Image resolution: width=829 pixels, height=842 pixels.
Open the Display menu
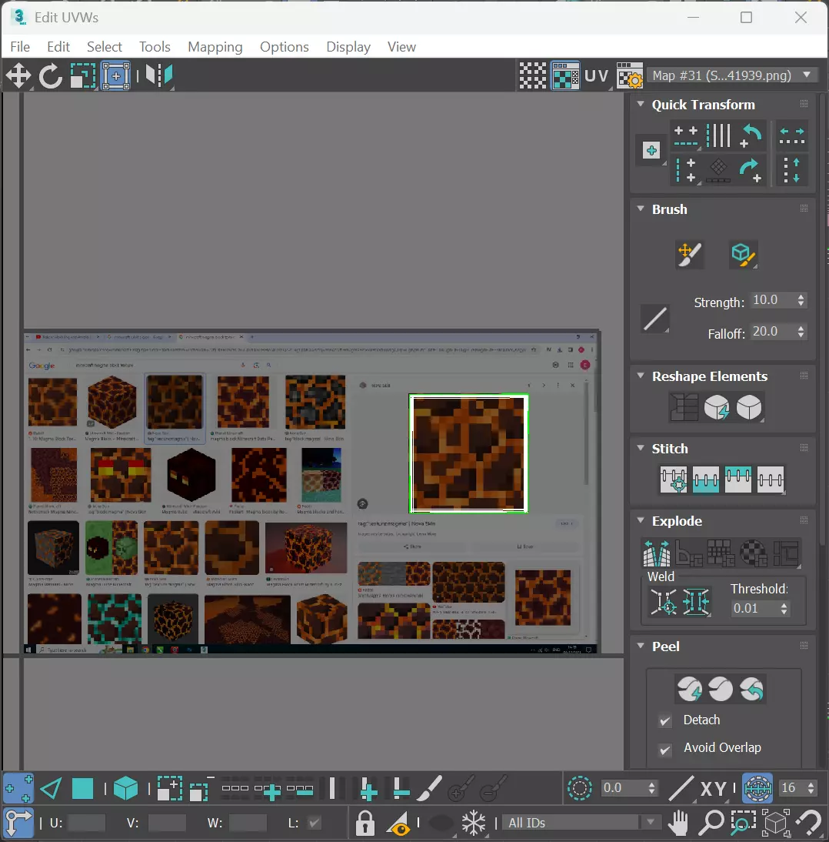click(x=348, y=47)
